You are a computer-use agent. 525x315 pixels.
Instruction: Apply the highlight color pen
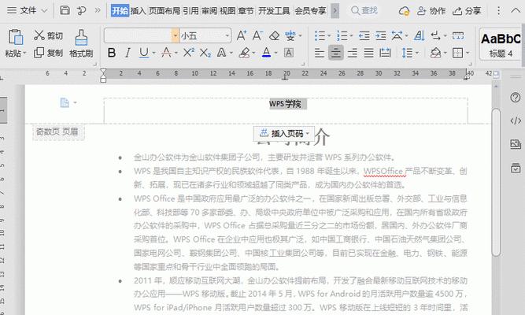[x=245, y=53]
